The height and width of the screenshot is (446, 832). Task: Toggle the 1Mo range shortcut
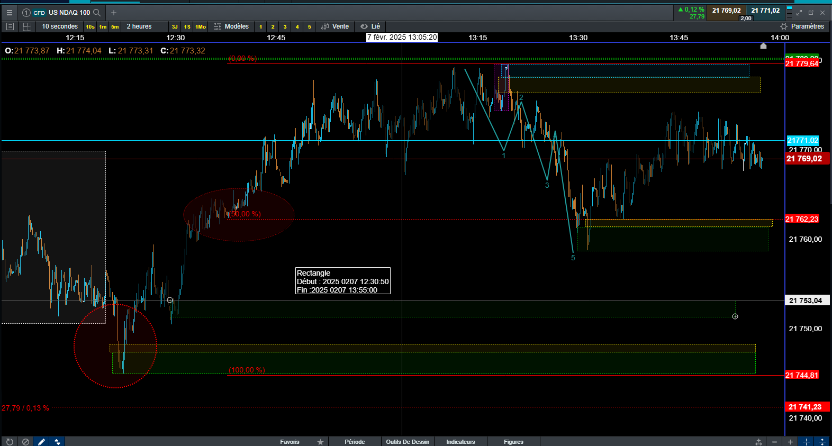(201, 26)
